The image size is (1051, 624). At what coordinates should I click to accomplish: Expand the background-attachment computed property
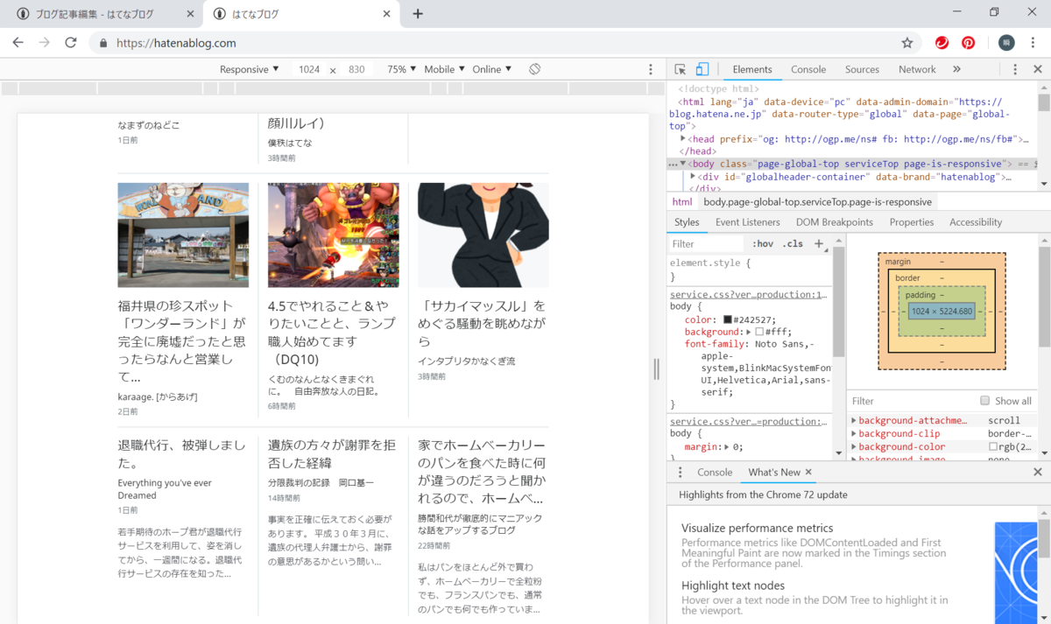click(x=854, y=421)
